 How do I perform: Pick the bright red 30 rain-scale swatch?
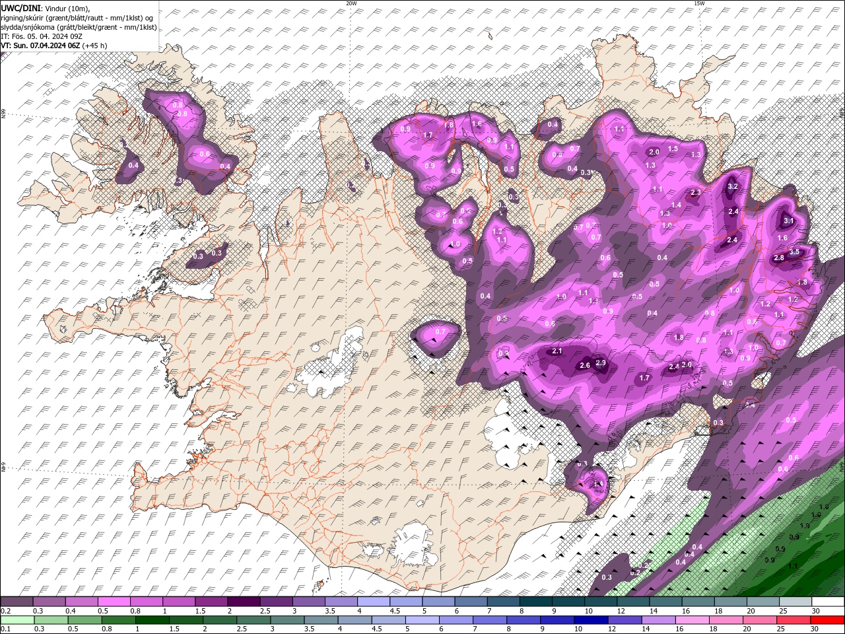827,620
